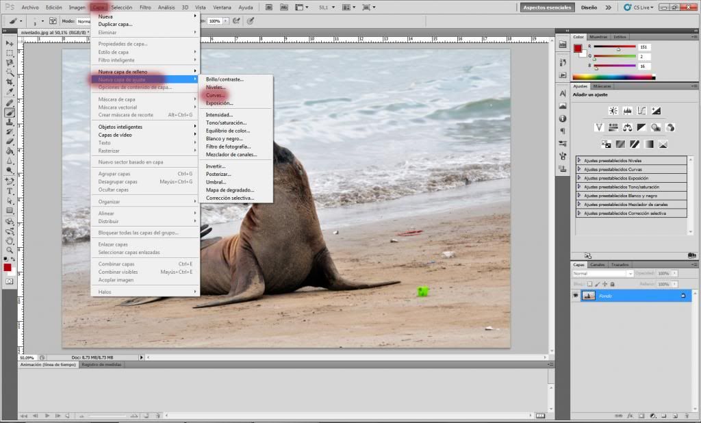Switch to the Máscaras panel tab
Screen dimensions: 701x423
(x=602, y=86)
